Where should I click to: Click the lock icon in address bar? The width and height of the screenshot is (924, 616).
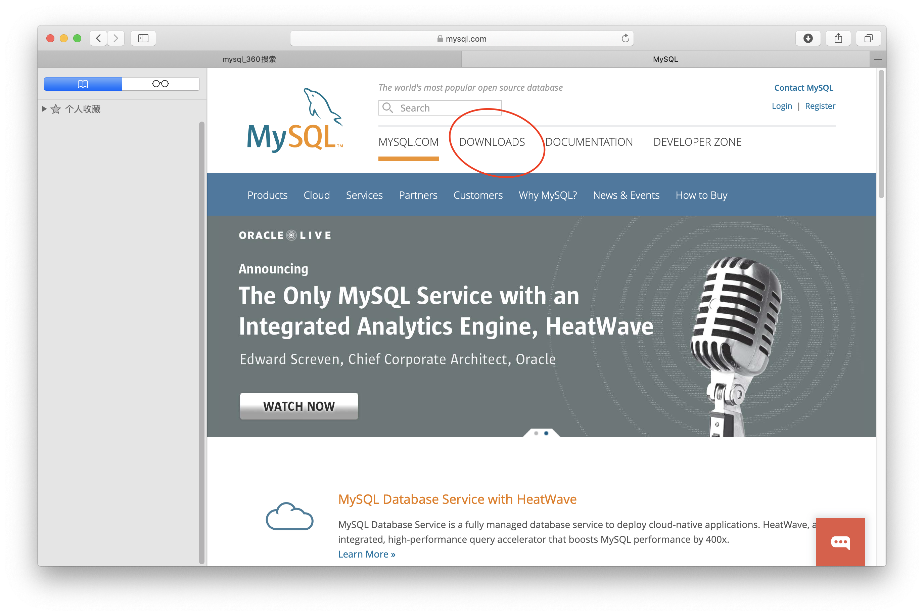coord(440,39)
